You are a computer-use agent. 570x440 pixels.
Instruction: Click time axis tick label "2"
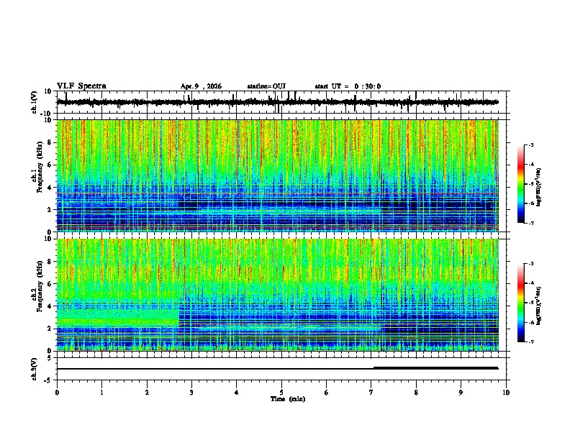click(147, 393)
